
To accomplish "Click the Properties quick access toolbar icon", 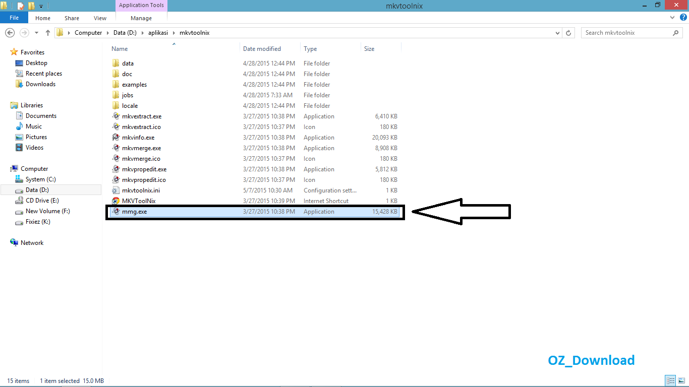I will [21, 6].
